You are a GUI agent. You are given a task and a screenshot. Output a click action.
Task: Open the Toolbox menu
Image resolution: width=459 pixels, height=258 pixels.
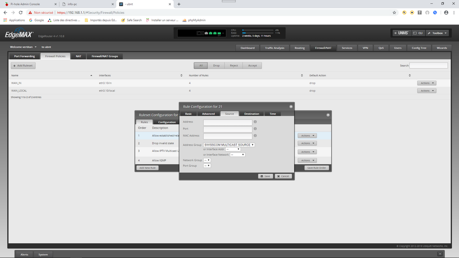437,33
